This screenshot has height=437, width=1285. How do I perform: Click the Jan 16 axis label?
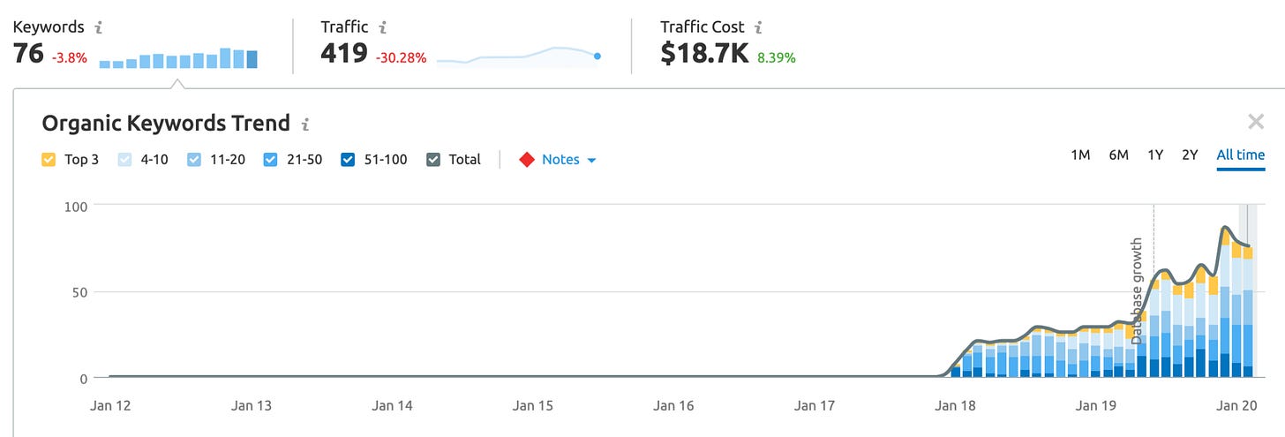(673, 406)
